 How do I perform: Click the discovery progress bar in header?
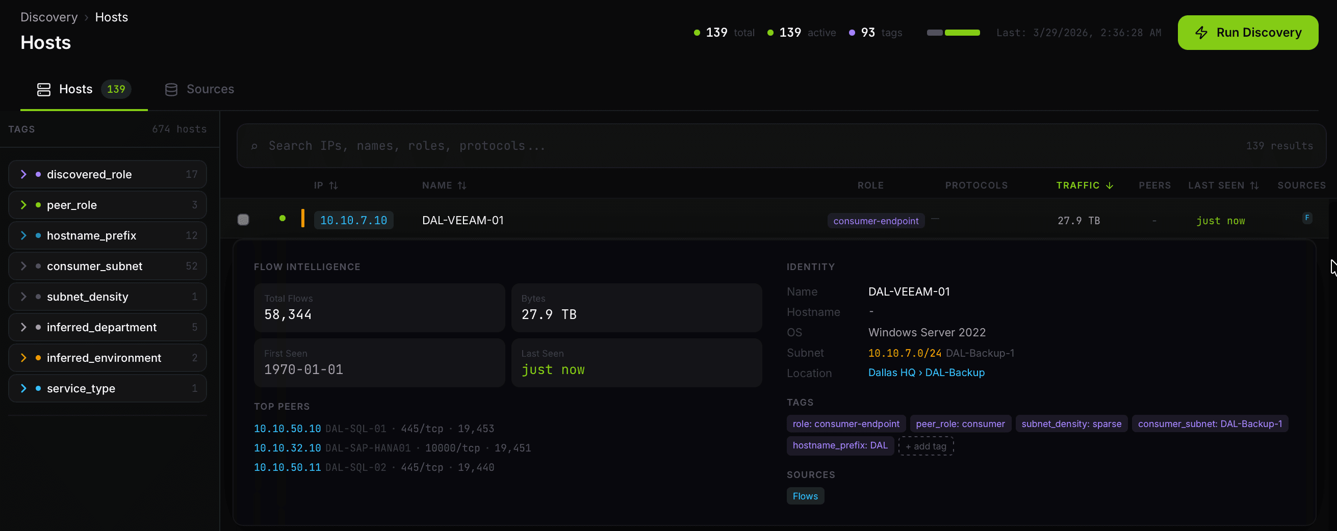click(953, 33)
